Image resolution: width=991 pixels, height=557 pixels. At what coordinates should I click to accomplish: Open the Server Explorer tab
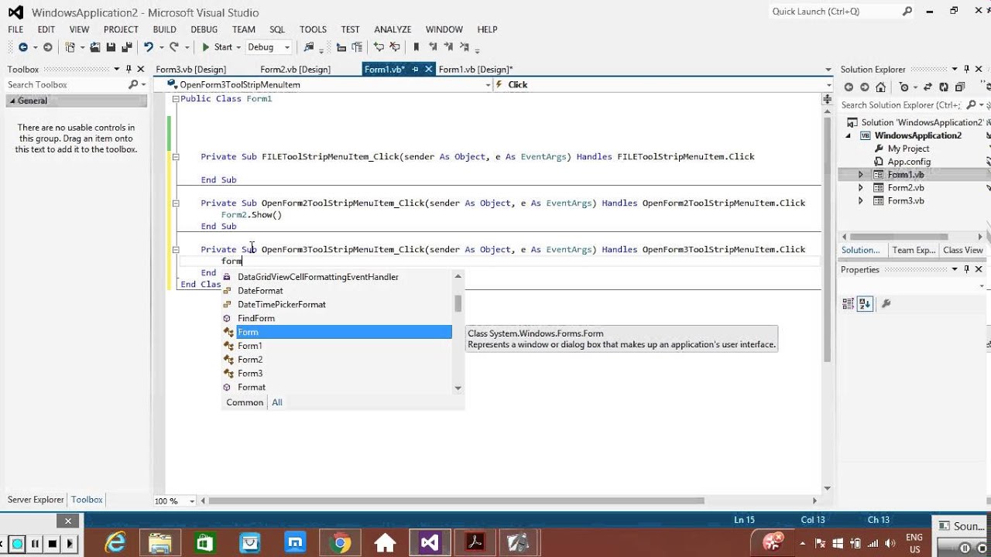pos(36,500)
